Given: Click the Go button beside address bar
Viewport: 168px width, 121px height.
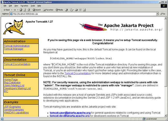Looking at the screenshot, I should 163,14.
